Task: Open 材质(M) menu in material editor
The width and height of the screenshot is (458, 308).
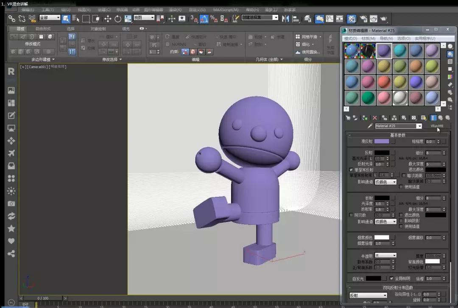Action: point(369,38)
